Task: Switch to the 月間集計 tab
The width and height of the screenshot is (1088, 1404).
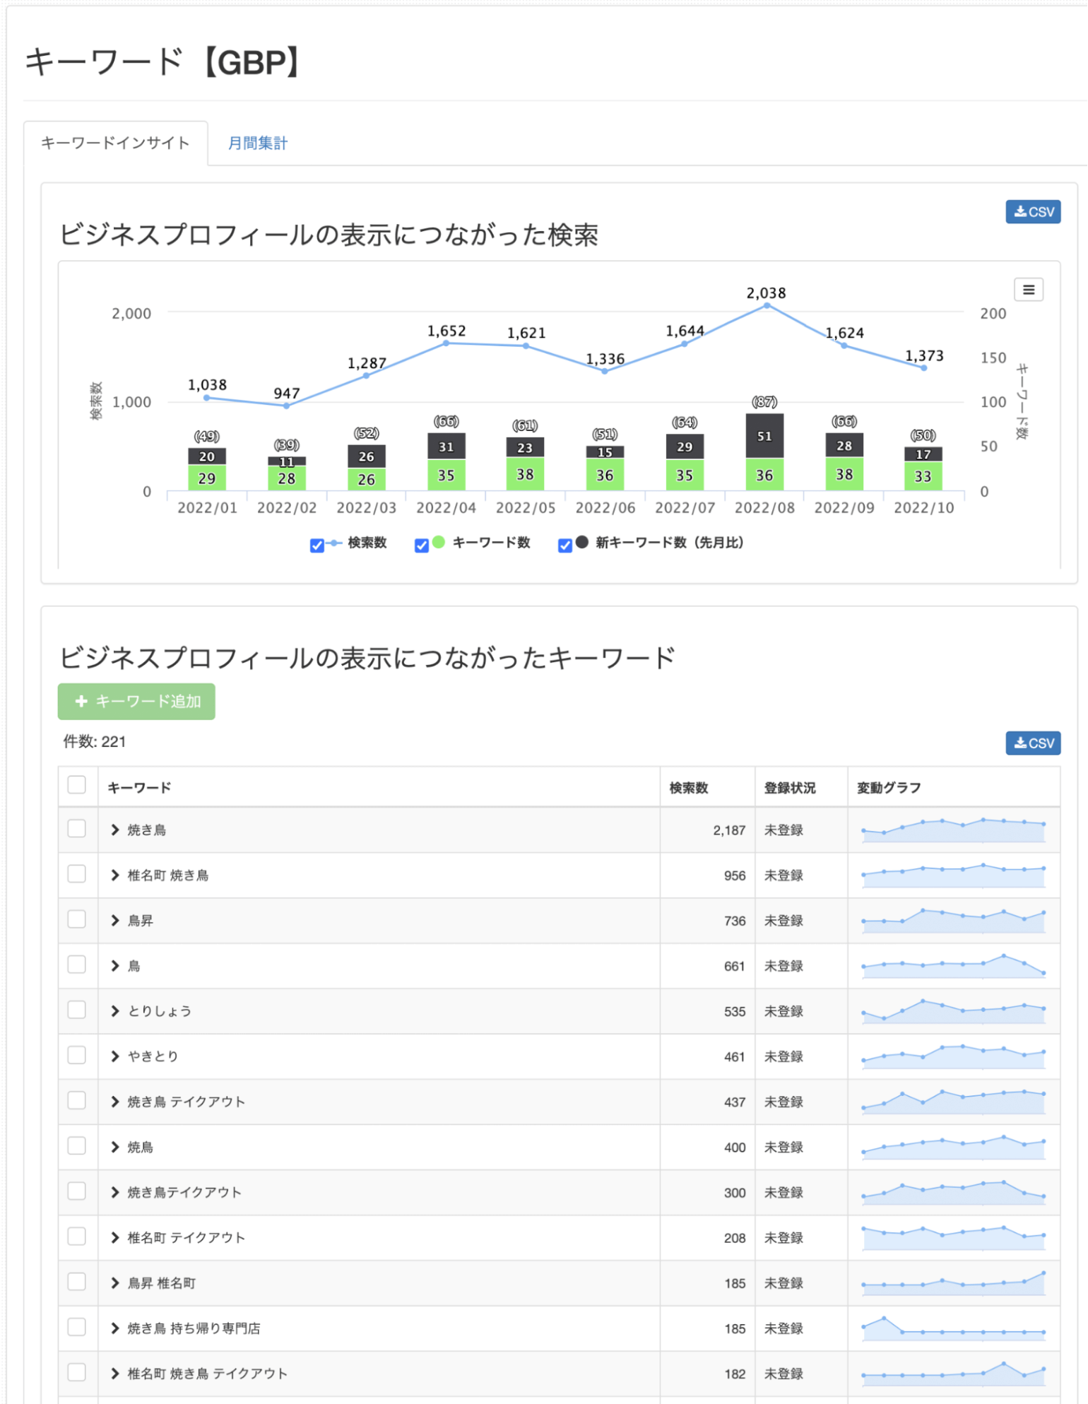Action: click(257, 143)
